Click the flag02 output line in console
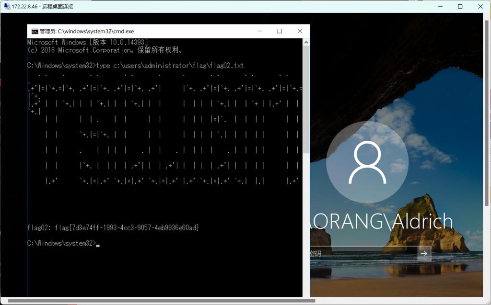The width and height of the screenshot is (491, 305). coord(113,227)
